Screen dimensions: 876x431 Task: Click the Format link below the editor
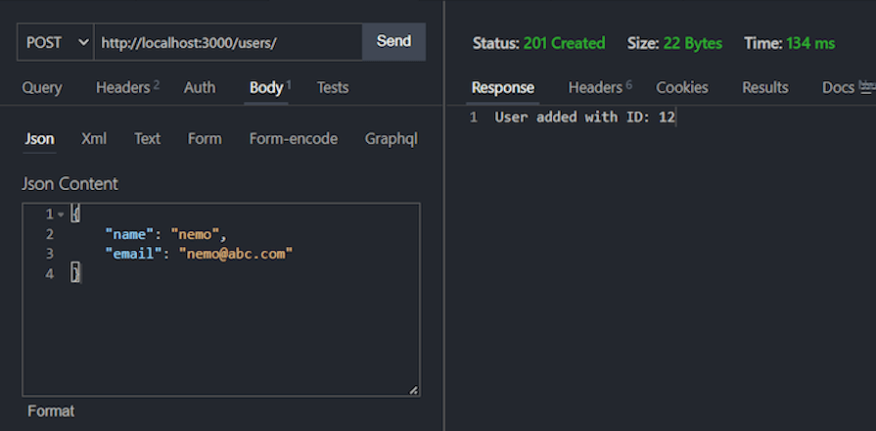tap(51, 411)
